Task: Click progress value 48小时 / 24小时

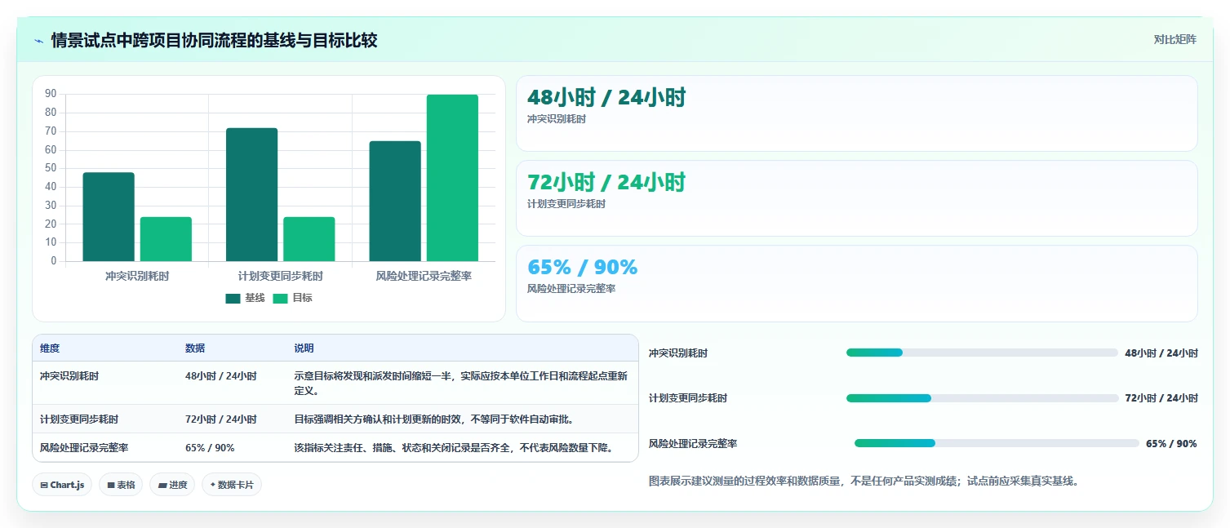Action: click(x=1161, y=353)
